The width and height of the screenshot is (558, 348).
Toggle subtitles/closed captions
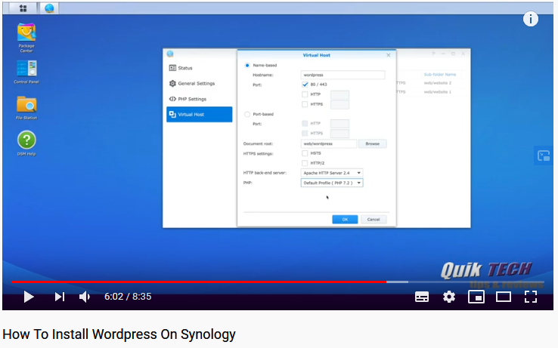coord(422,297)
